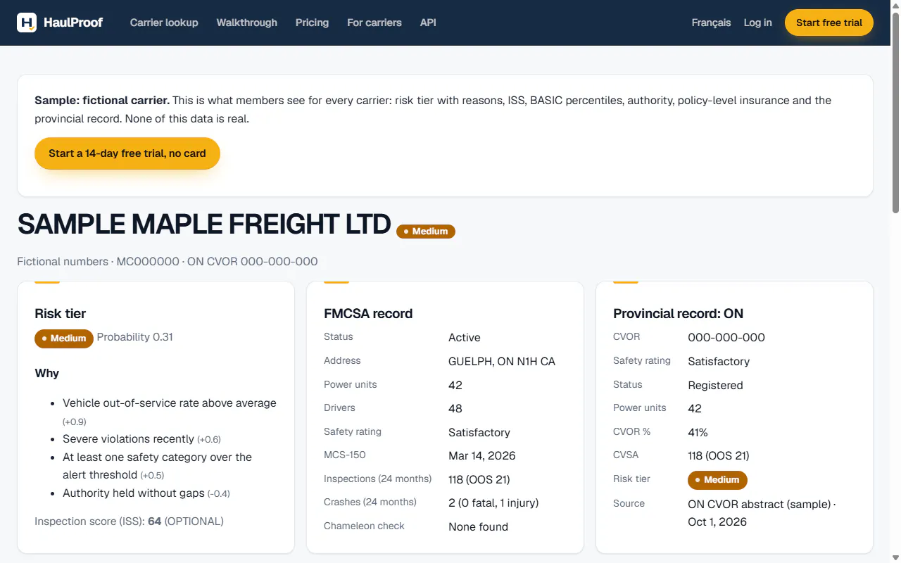Click 'Severe violations recently' reason
Image resolution: width=901 pixels, height=563 pixels.
[x=141, y=438]
